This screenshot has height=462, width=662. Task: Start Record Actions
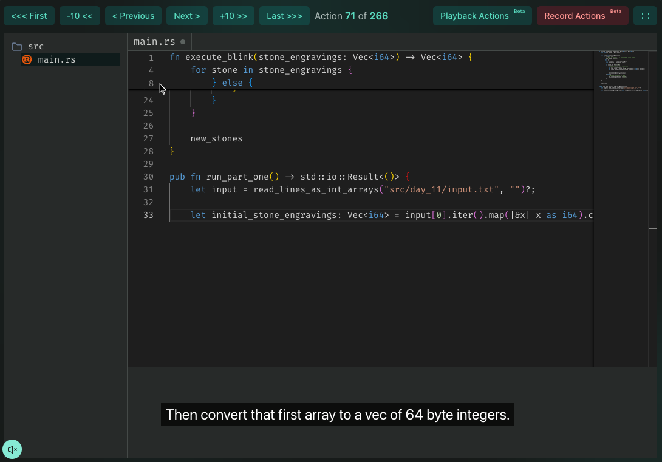pos(582,16)
